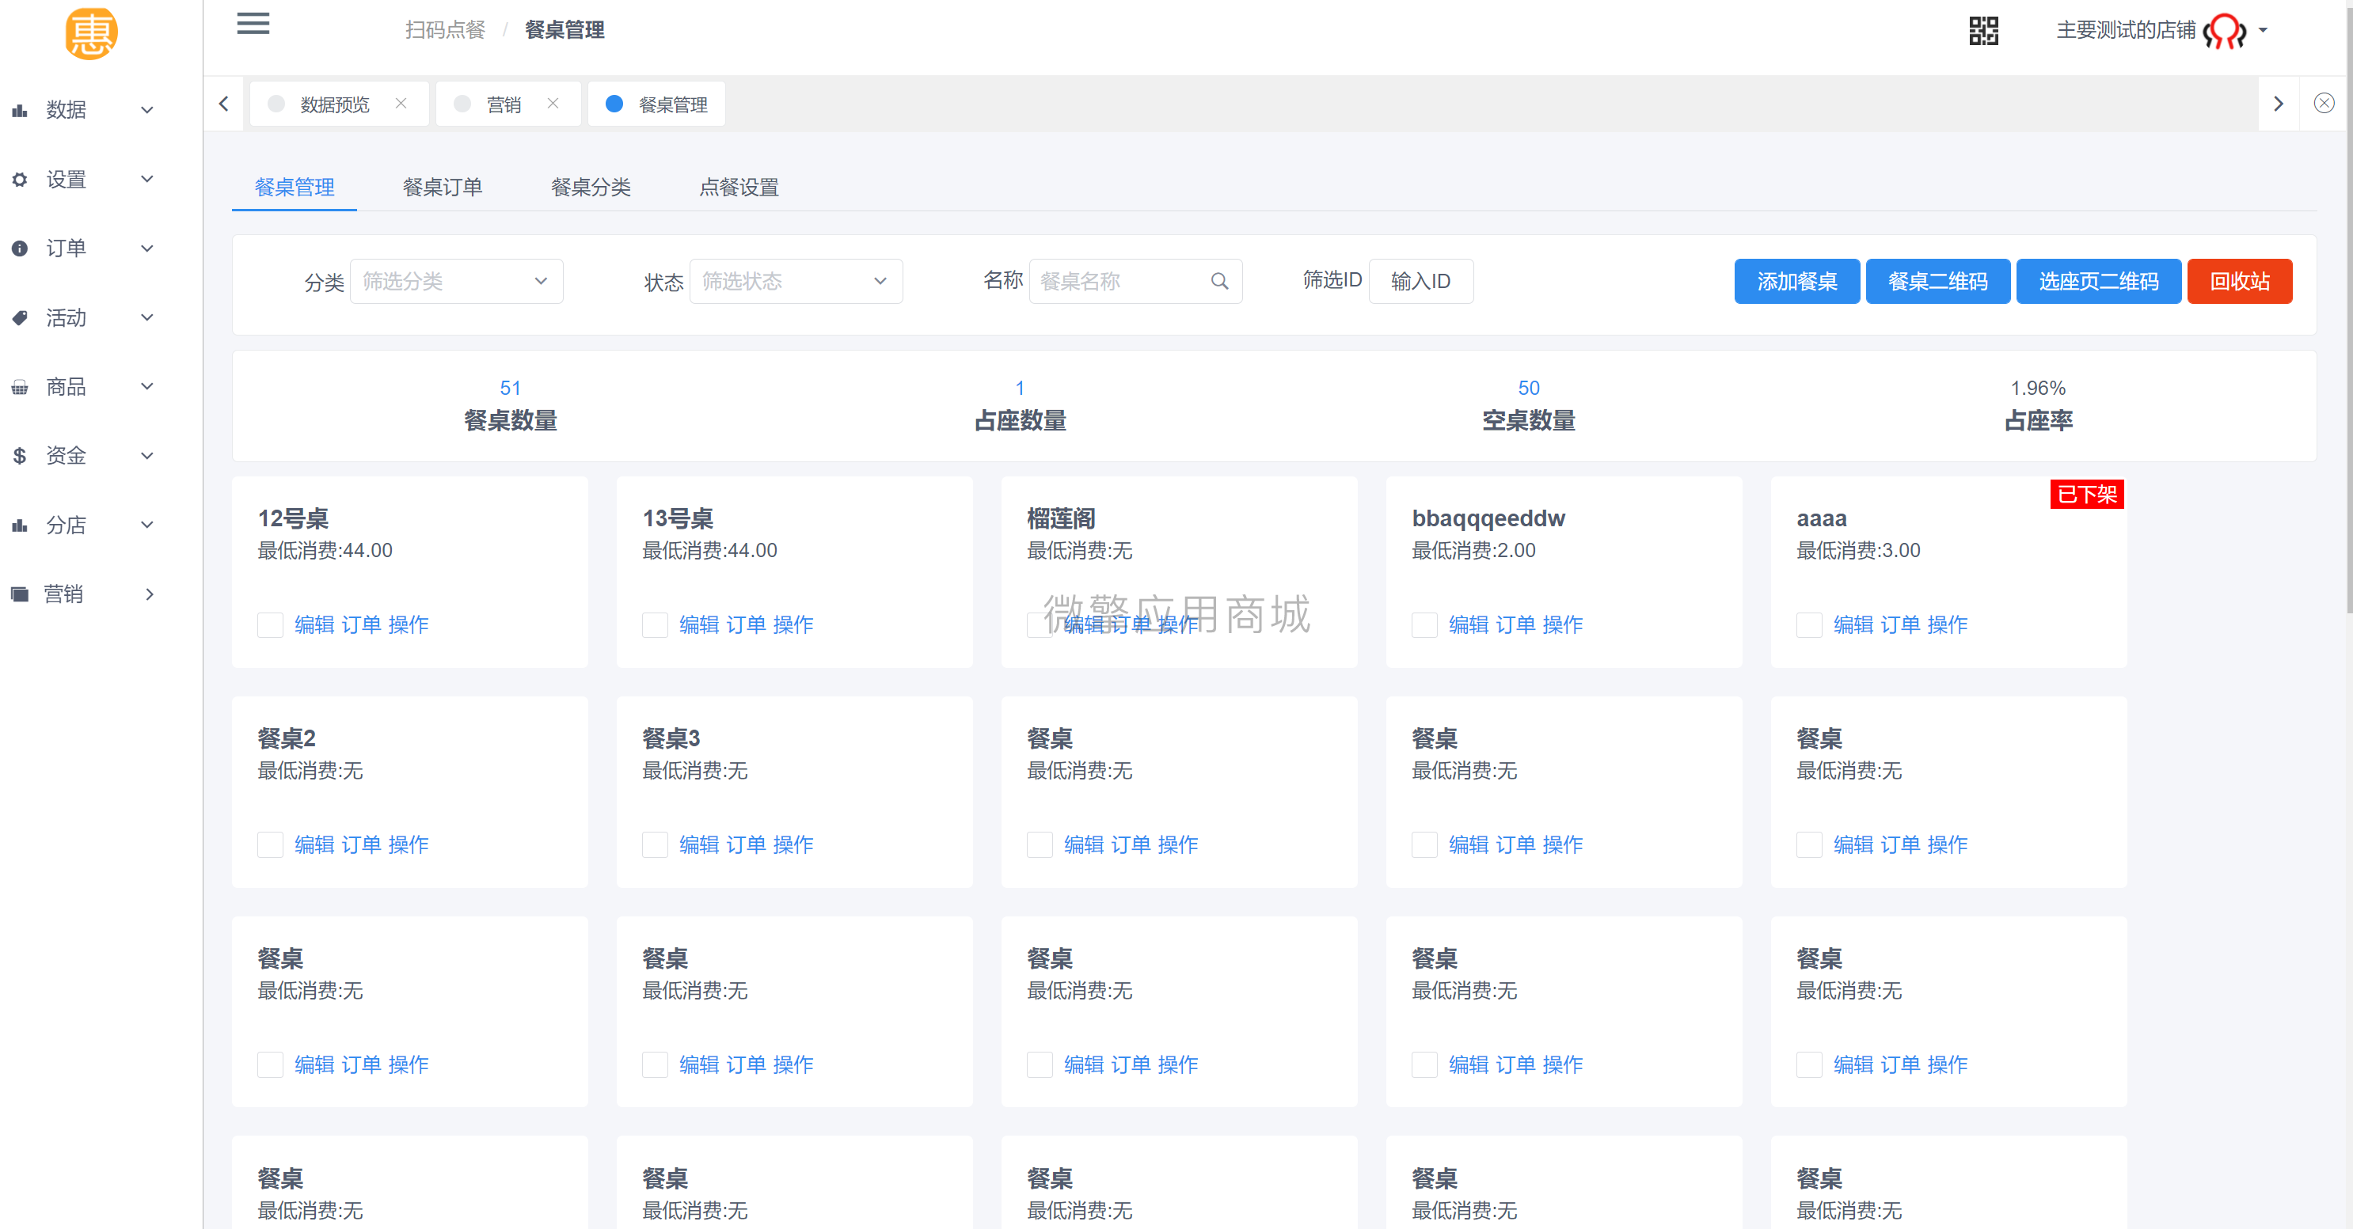The width and height of the screenshot is (2353, 1229).
Task: Close the 营销 tab
Action: pyautogui.click(x=553, y=103)
